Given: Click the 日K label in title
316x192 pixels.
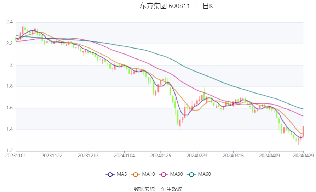Looking at the screenshot, I should 208,6.
